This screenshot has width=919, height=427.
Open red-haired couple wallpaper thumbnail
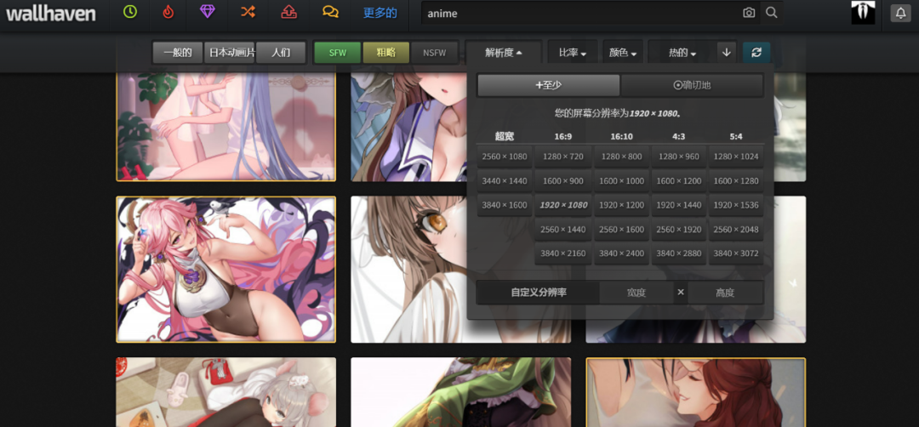(696, 392)
